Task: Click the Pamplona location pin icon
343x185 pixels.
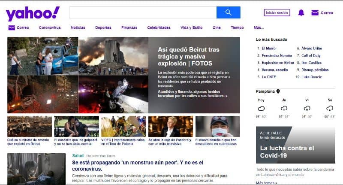Action: (278, 91)
